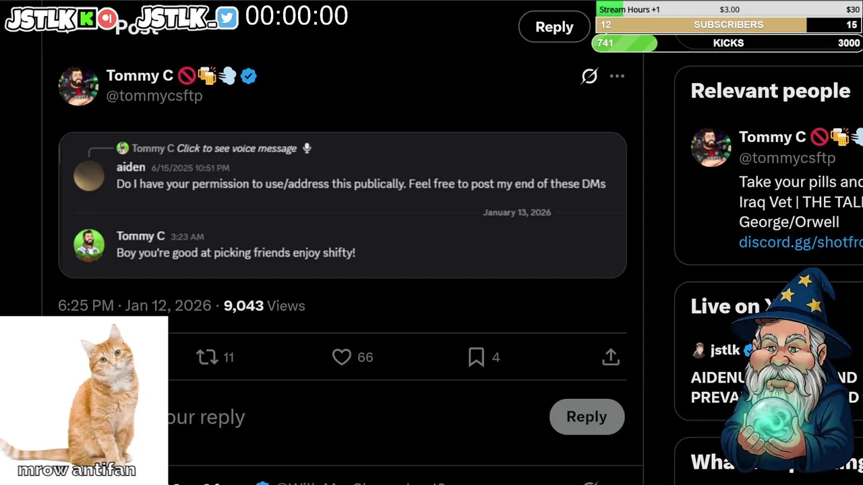Click into the post-your-reply text field

337,417
